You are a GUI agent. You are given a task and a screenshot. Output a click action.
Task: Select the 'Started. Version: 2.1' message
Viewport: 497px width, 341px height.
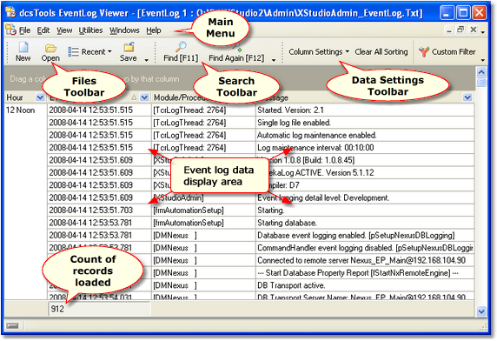pyautogui.click(x=365, y=110)
